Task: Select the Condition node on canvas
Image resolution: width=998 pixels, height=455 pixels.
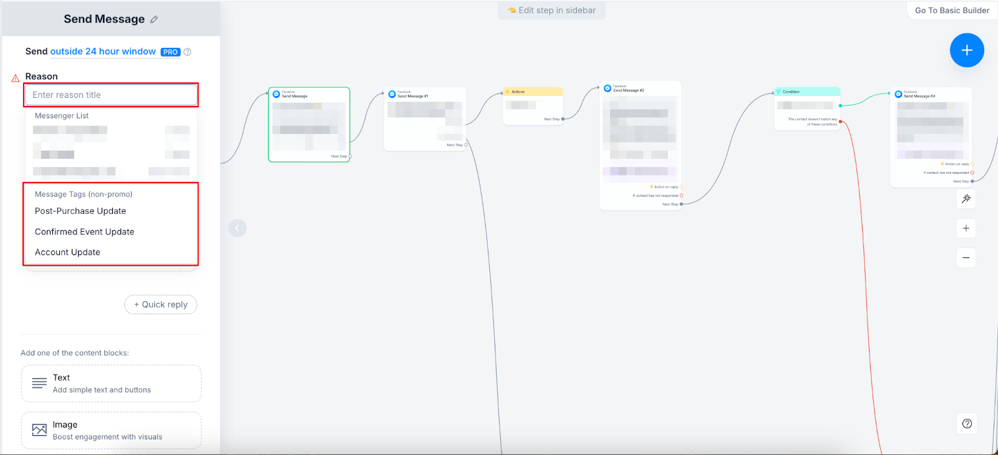Action: click(807, 92)
